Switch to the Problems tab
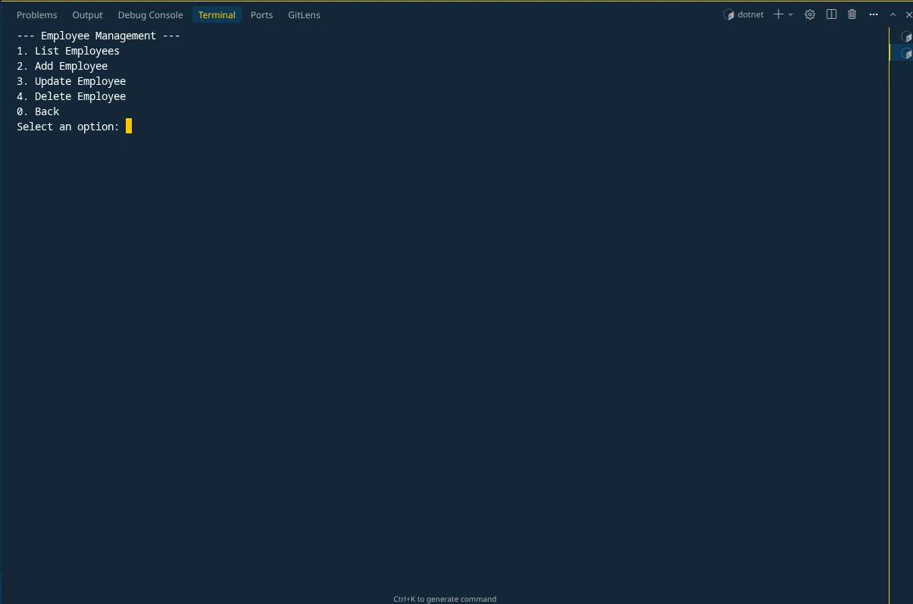913x604 pixels. [36, 14]
